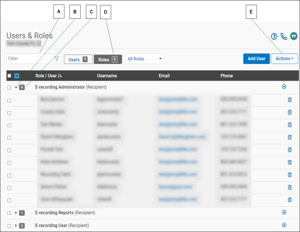The height and width of the screenshot is (232, 300).
Task: Delete the second user under E-recording Administrator
Action: coord(290,113)
